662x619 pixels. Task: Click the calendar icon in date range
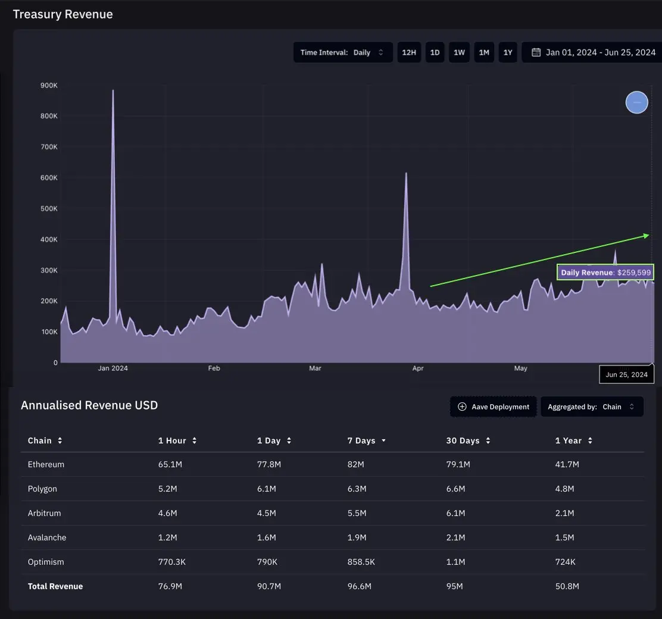click(536, 52)
